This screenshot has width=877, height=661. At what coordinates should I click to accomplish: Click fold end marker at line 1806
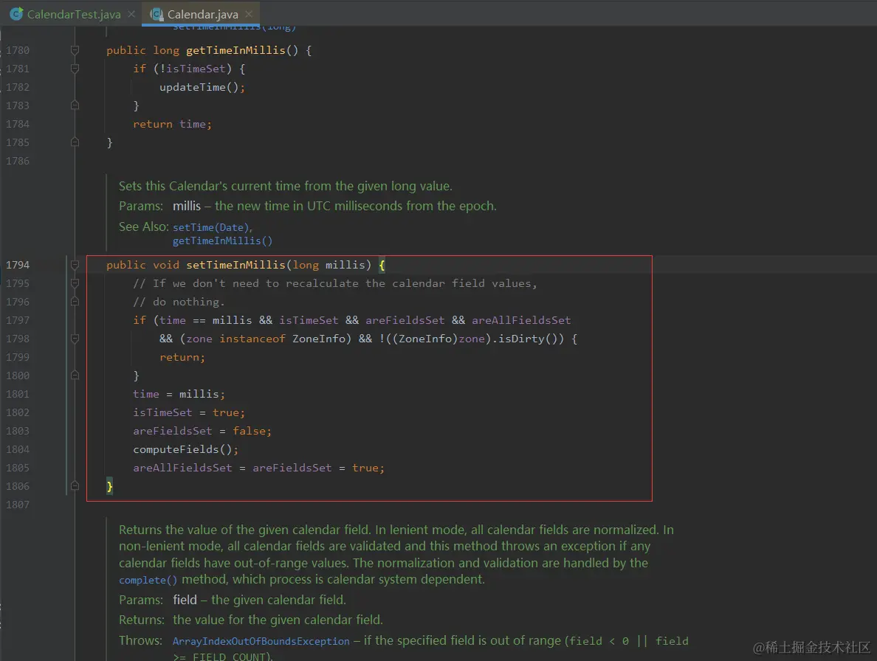tap(75, 486)
